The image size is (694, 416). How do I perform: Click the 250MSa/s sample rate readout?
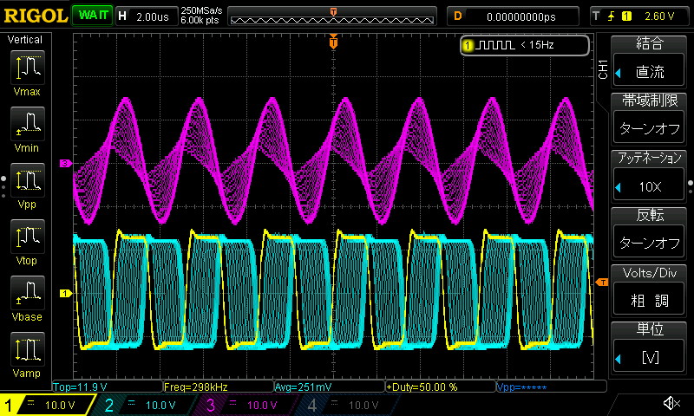pos(201,10)
